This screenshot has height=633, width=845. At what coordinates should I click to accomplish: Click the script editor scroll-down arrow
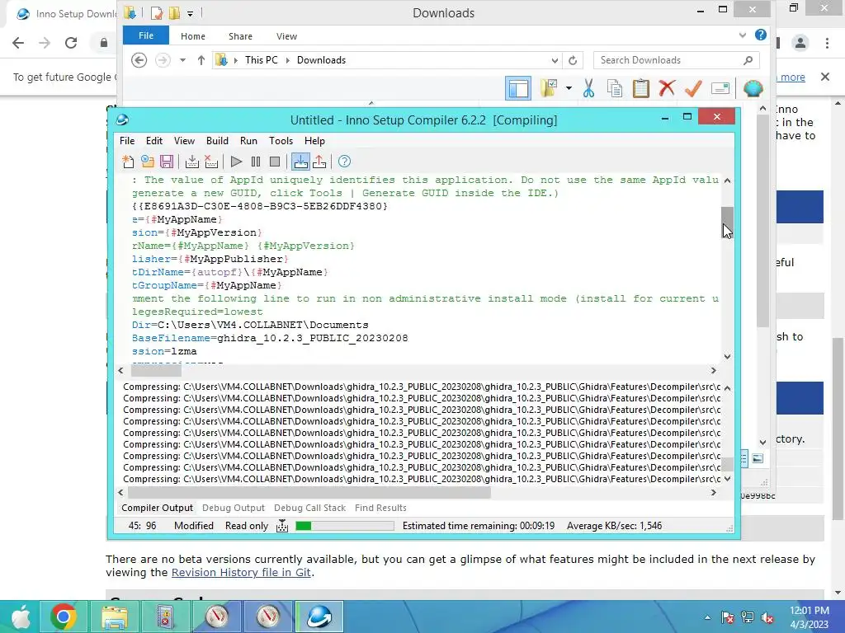pyautogui.click(x=728, y=356)
